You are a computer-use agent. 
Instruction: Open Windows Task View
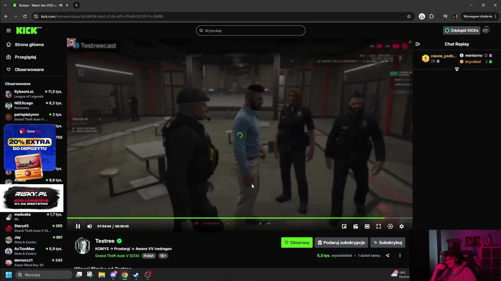coord(79,275)
